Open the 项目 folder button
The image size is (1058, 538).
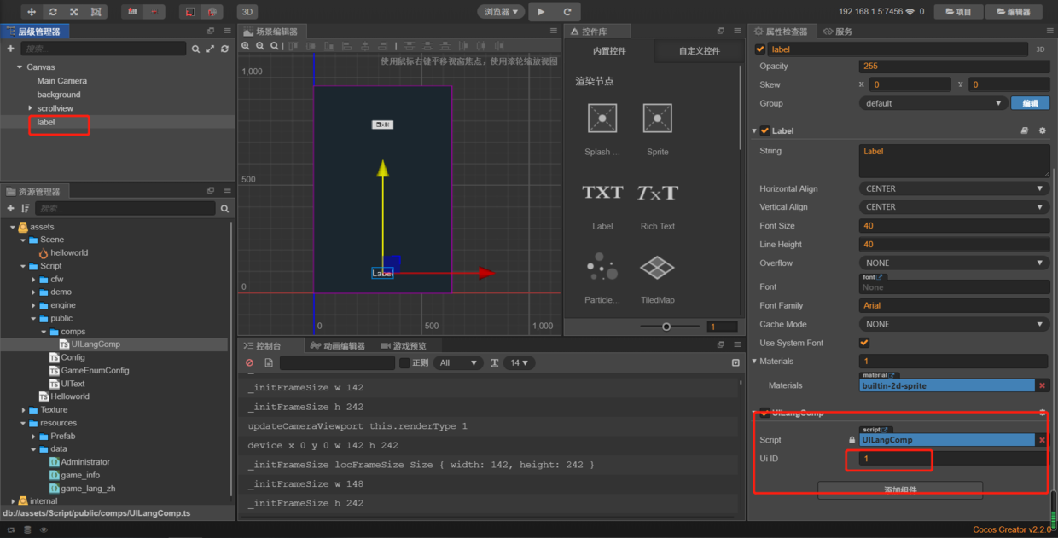958,12
